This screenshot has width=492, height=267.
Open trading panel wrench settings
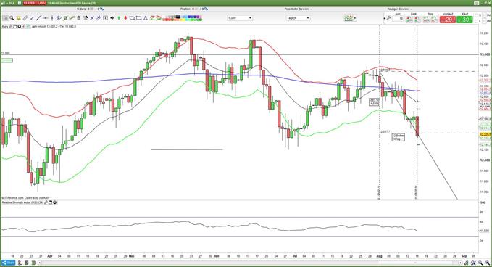pyautogui.click(x=389, y=18)
